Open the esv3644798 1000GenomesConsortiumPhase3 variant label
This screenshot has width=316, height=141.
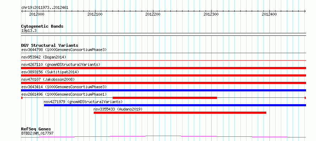click(x=64, y=50)
